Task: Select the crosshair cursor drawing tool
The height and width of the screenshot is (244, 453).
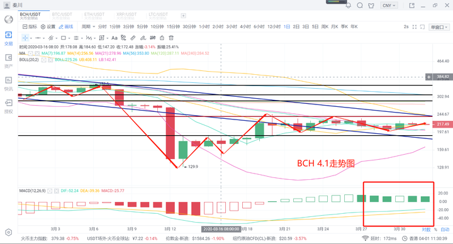Action: click(25, 38)
